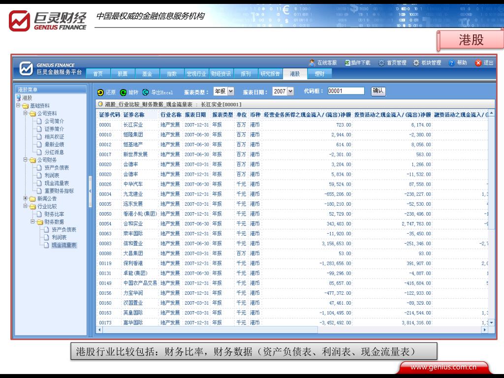
Task: Switch to the 股票 tab
Action: tap(123, 74)
